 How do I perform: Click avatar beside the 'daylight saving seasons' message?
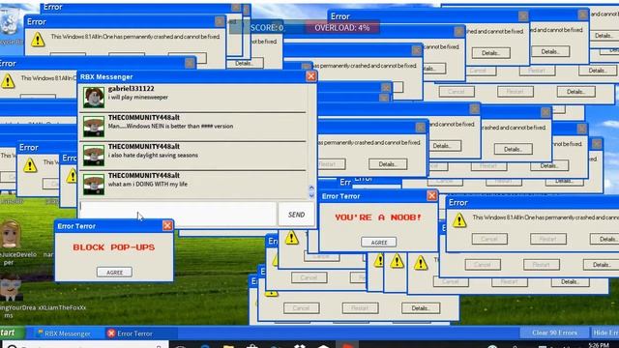pyautogui.click(x=94, y=156)
